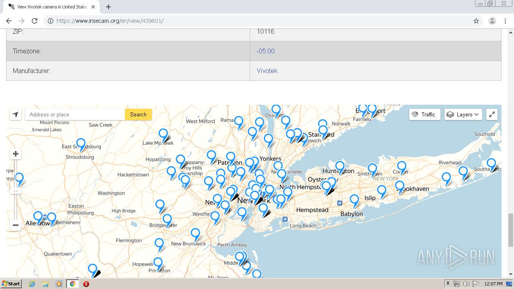The height and width of the screenshot is (289, 514).
Task: Launch Internet Explorer from the taskbar
Action: [32, 284]
